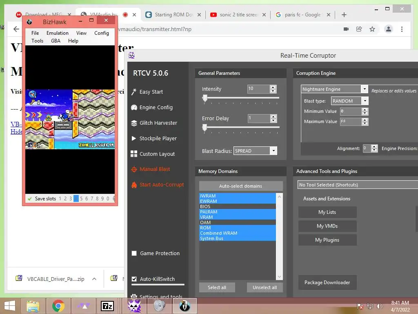Open BizHawk Config menu
This screenshot has width=418, height=314.
click(x=102, y=33)
